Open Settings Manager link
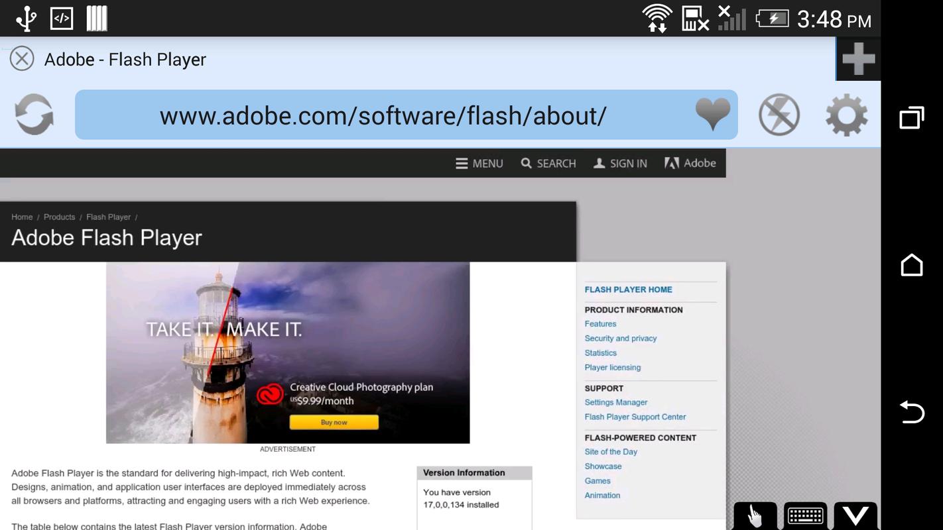Image resolution: width=943 pixels, height=530 pixels. pyautogui.click(x=615, y=403)
